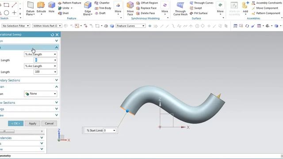Select the Trim Body command
The height and width of the screenshot is (159, 283).
pos(103,8)
